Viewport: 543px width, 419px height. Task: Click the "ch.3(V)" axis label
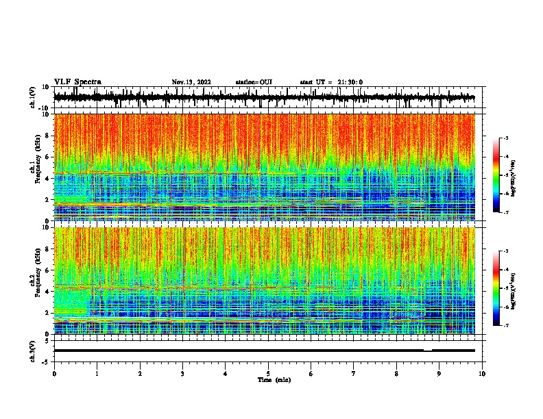(x=33, y=351)
